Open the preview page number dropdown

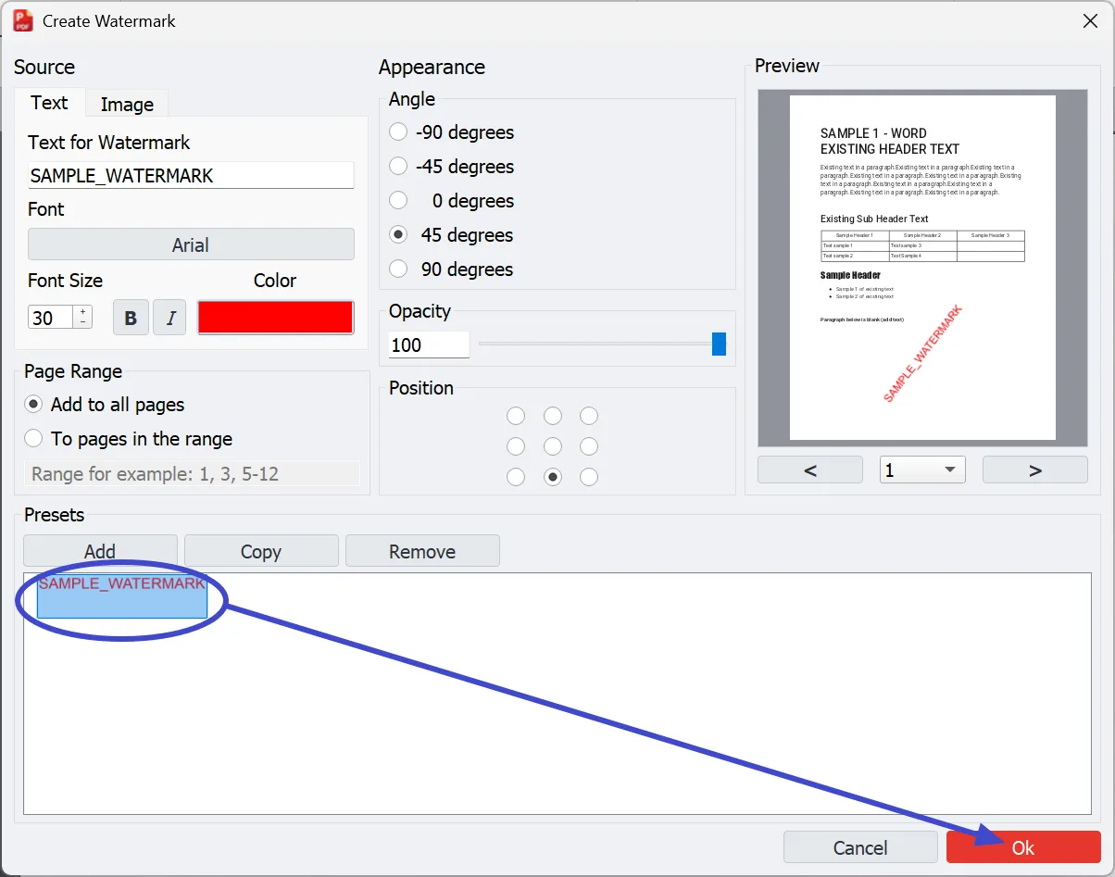pyautogui.click(x=922, y=470)
